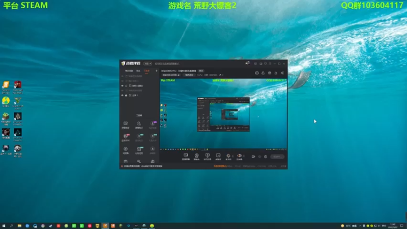Click the bell-shaped icon in streaming toolbar
Screen dimensions: 407x229
[276, 73]
